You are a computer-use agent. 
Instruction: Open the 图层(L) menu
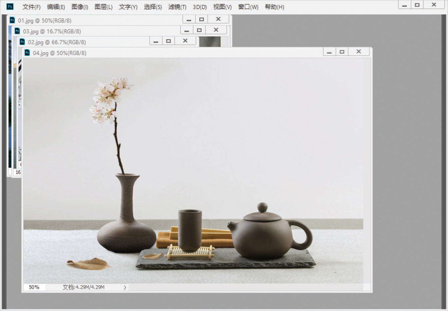point(103,7)
